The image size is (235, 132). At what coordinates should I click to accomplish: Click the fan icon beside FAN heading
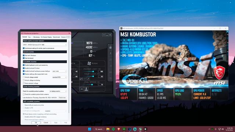click(x=89, y=63)
